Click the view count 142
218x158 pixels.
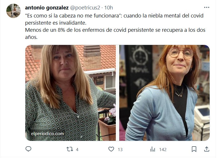(x=163, y=149)
